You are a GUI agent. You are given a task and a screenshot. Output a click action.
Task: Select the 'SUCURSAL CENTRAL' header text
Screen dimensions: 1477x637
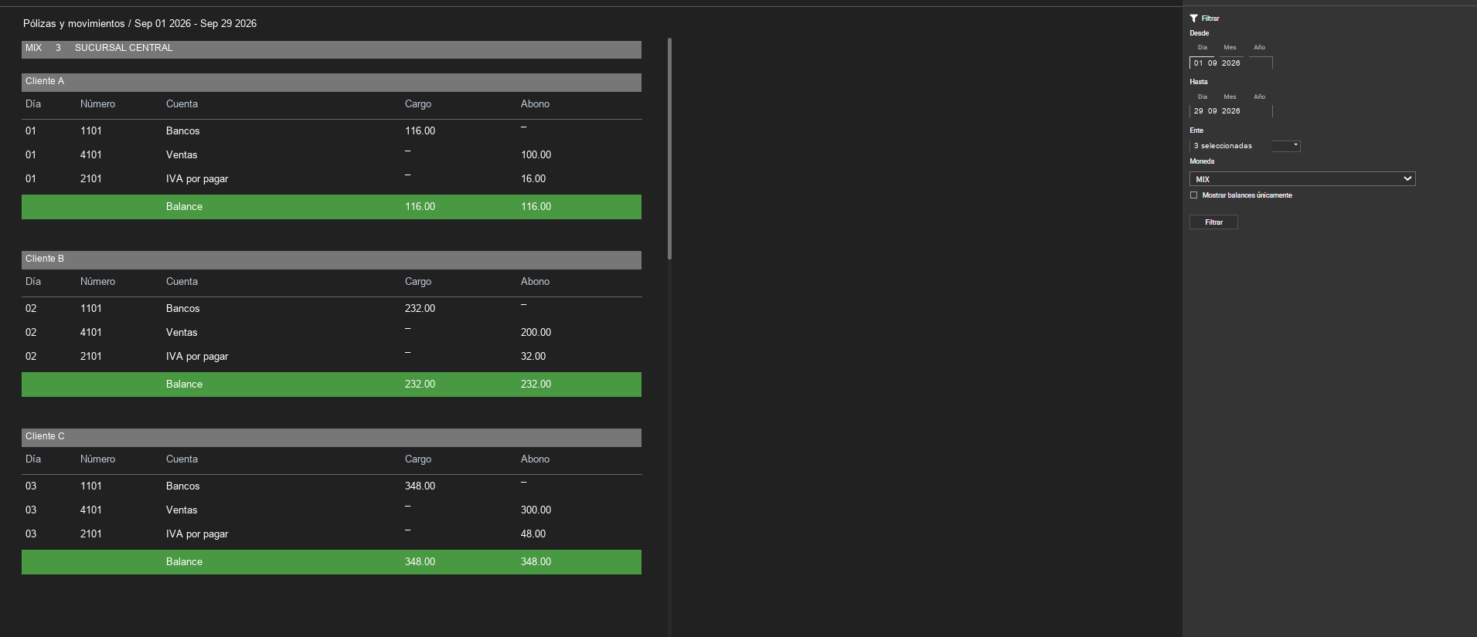tap(124, 48)
